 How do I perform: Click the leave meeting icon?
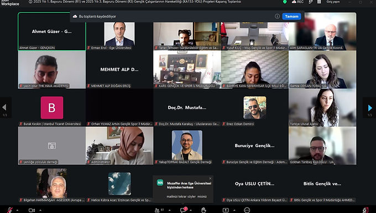[x=365, y=210]
